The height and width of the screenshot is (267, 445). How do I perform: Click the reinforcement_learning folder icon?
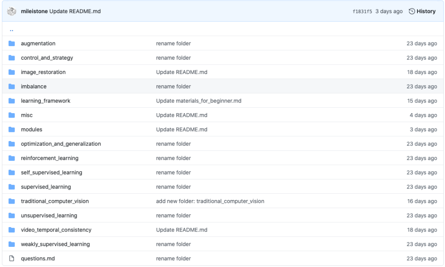coord(12,158)
